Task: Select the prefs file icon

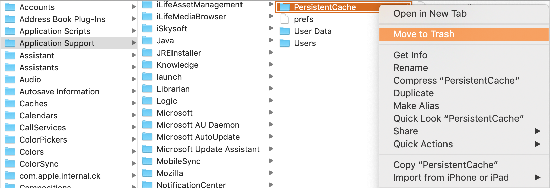Action: click(x=285, y=19)
